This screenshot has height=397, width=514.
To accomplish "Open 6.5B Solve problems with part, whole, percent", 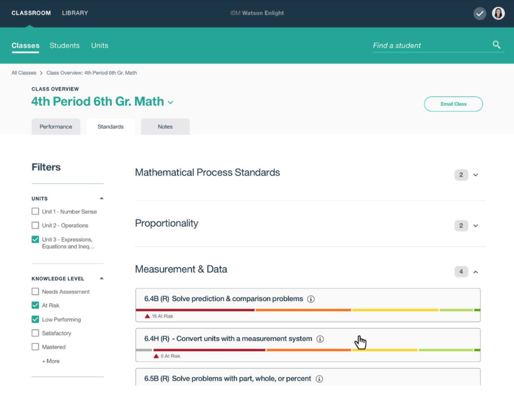I will (308, 377).
